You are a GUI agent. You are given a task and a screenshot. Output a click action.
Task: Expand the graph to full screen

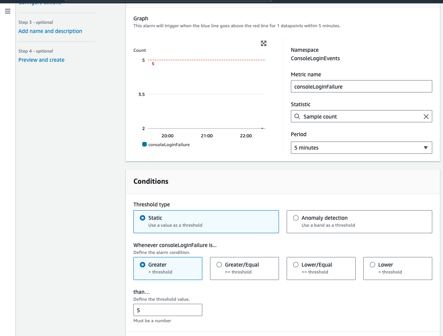click(264, 43)
